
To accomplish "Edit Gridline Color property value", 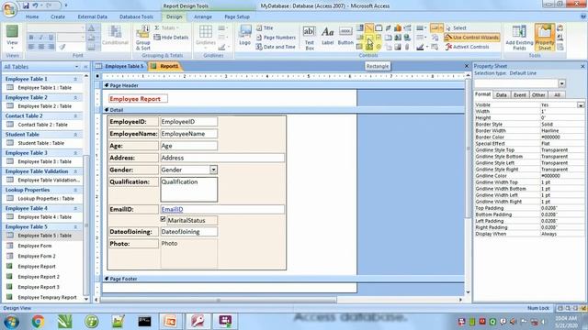I will tap(561, 176).
